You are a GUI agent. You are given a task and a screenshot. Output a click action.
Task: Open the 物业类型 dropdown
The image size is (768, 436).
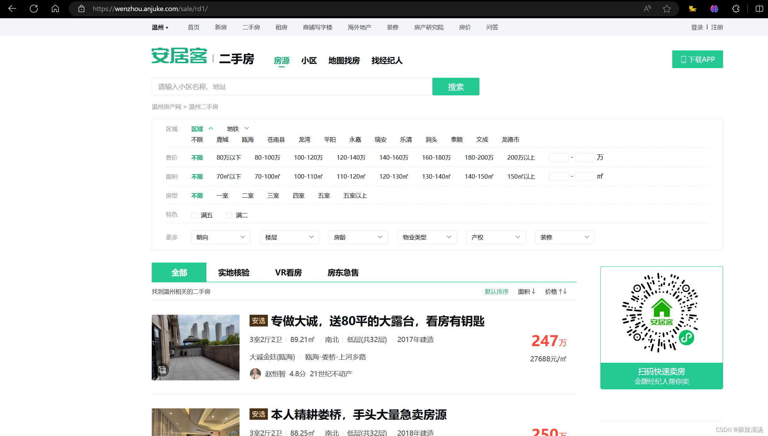[427, 237]
